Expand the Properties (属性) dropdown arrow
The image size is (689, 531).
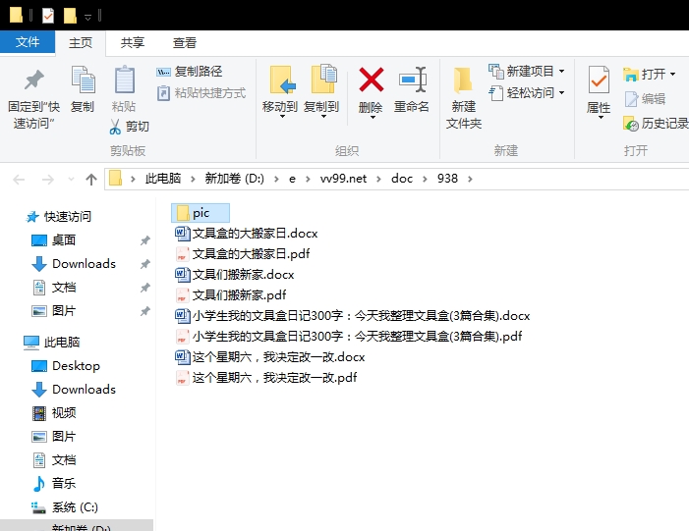click(x=601, y=117)
